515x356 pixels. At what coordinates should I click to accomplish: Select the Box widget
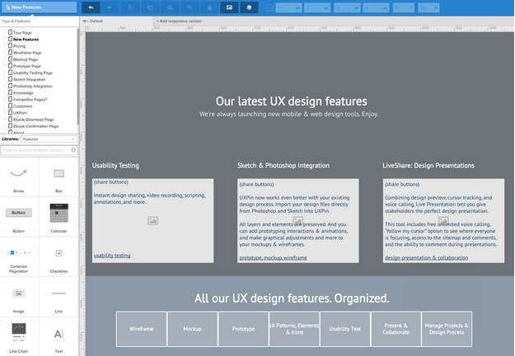[x=59, y=178]
